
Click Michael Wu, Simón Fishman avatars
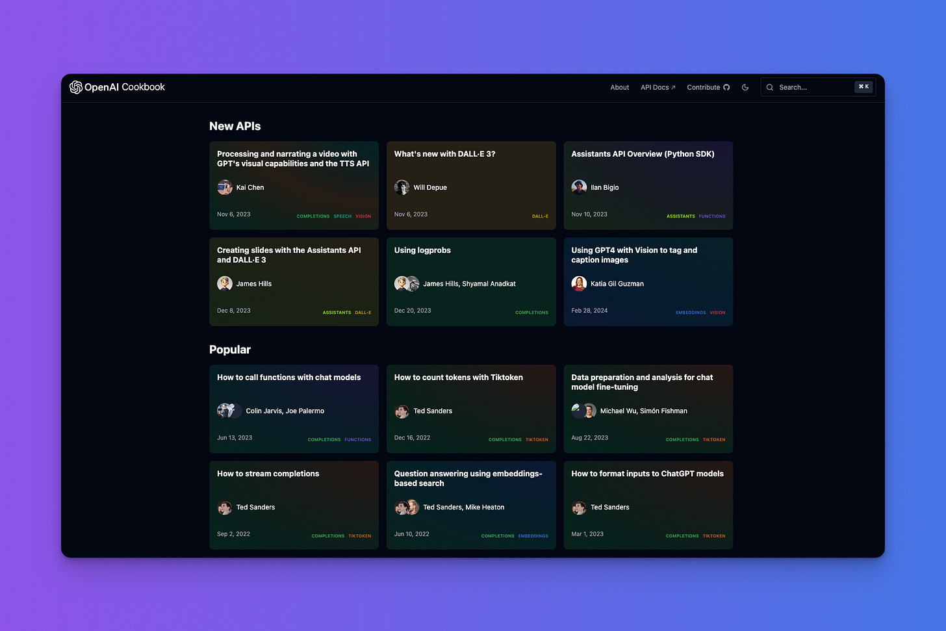coord(583,411)
